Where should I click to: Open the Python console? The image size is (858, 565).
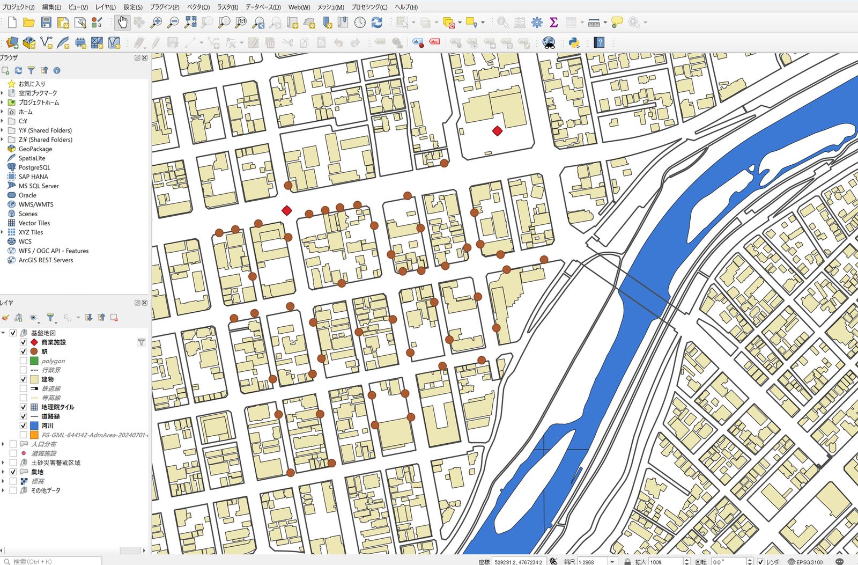point(574,43)
